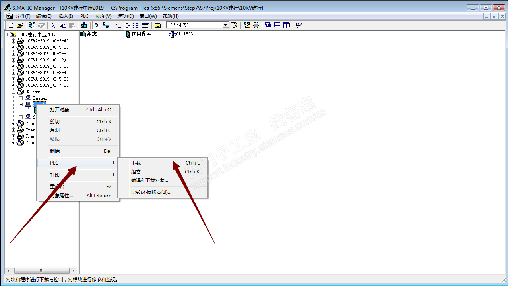508x286 pixels.
Task: Collapse the 10KV建行中压2019 root node
Action: [6, 35]
